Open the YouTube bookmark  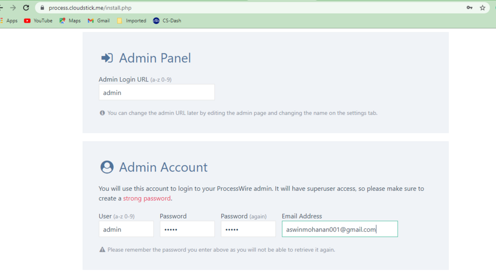pos(38,21)
